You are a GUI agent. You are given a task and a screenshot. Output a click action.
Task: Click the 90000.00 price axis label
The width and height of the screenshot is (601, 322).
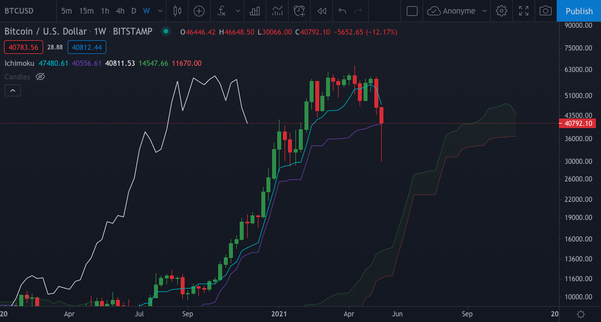tap(578, 26)
